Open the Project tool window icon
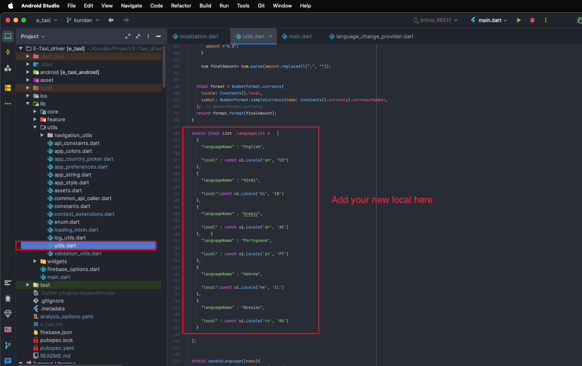Image resolution: width=582 pixels, height=366 pixels. [x=8, y=36]
